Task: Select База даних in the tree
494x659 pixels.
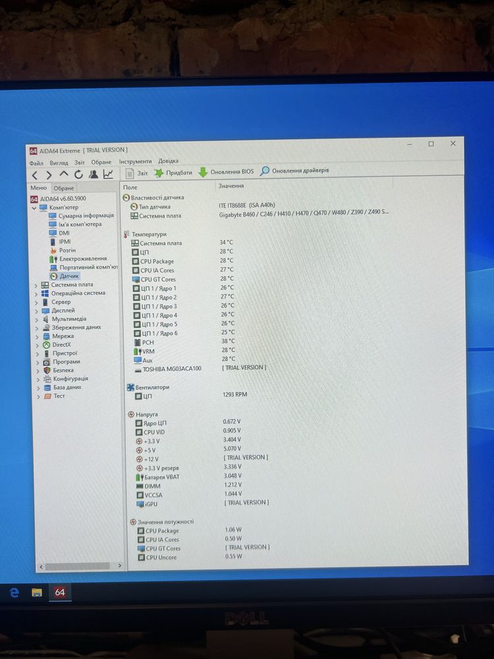Action: click(63, 387)
